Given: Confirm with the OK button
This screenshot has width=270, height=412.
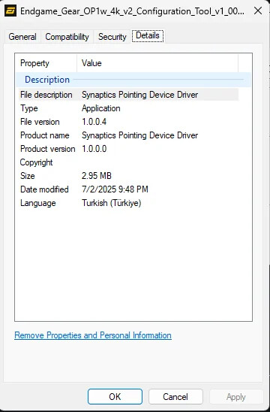Looking at the screenshot, I should [x=115, y=396].
